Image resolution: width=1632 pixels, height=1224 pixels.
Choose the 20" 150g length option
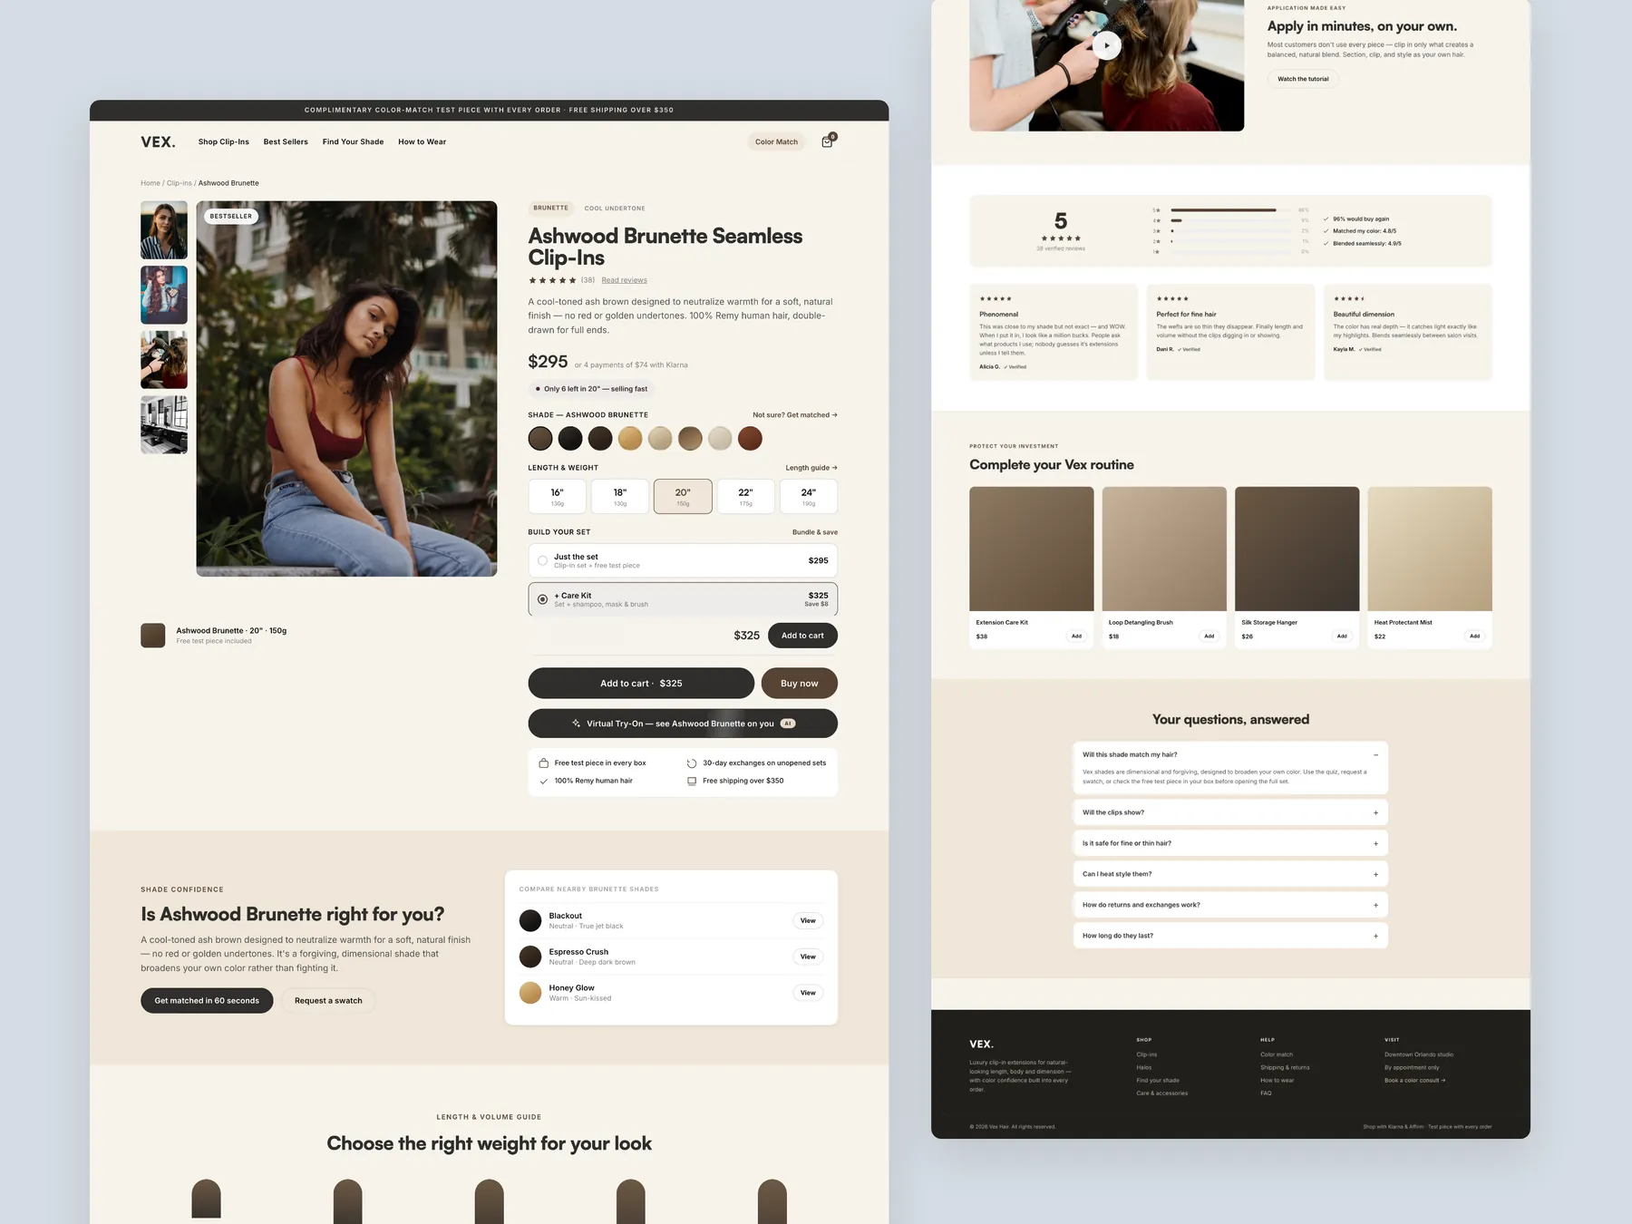click(x=683, y=497)
